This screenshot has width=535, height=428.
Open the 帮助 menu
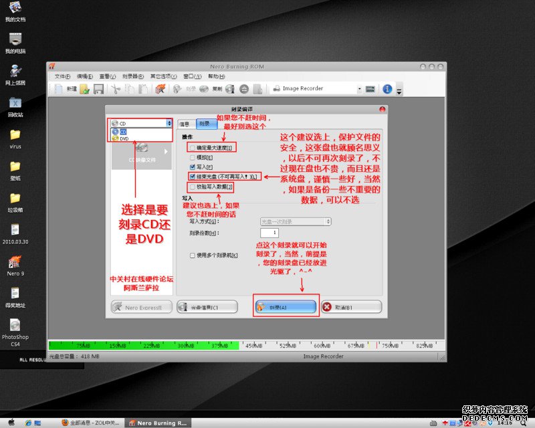click(x=217, y=76)
